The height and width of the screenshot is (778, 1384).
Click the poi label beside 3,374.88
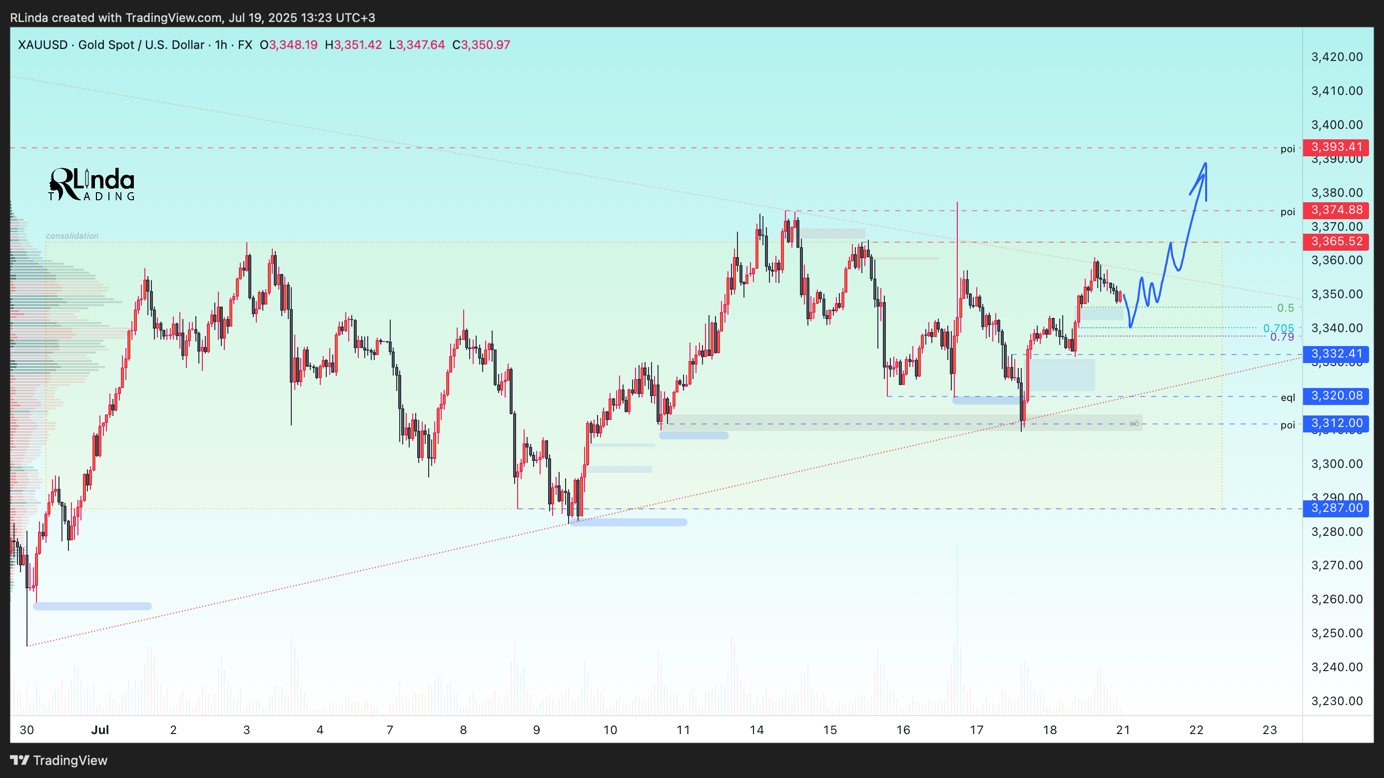1287,212
